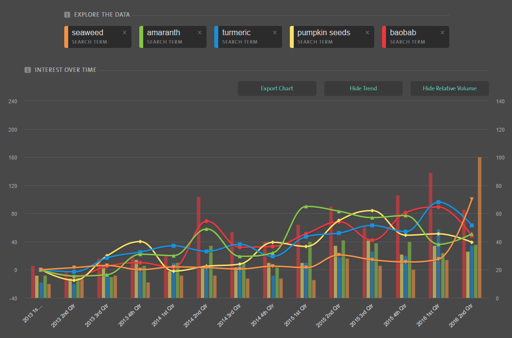Remove the baobab search term
Image resolution: width=512 pixels, height=338 pixels.
[442, 33]
